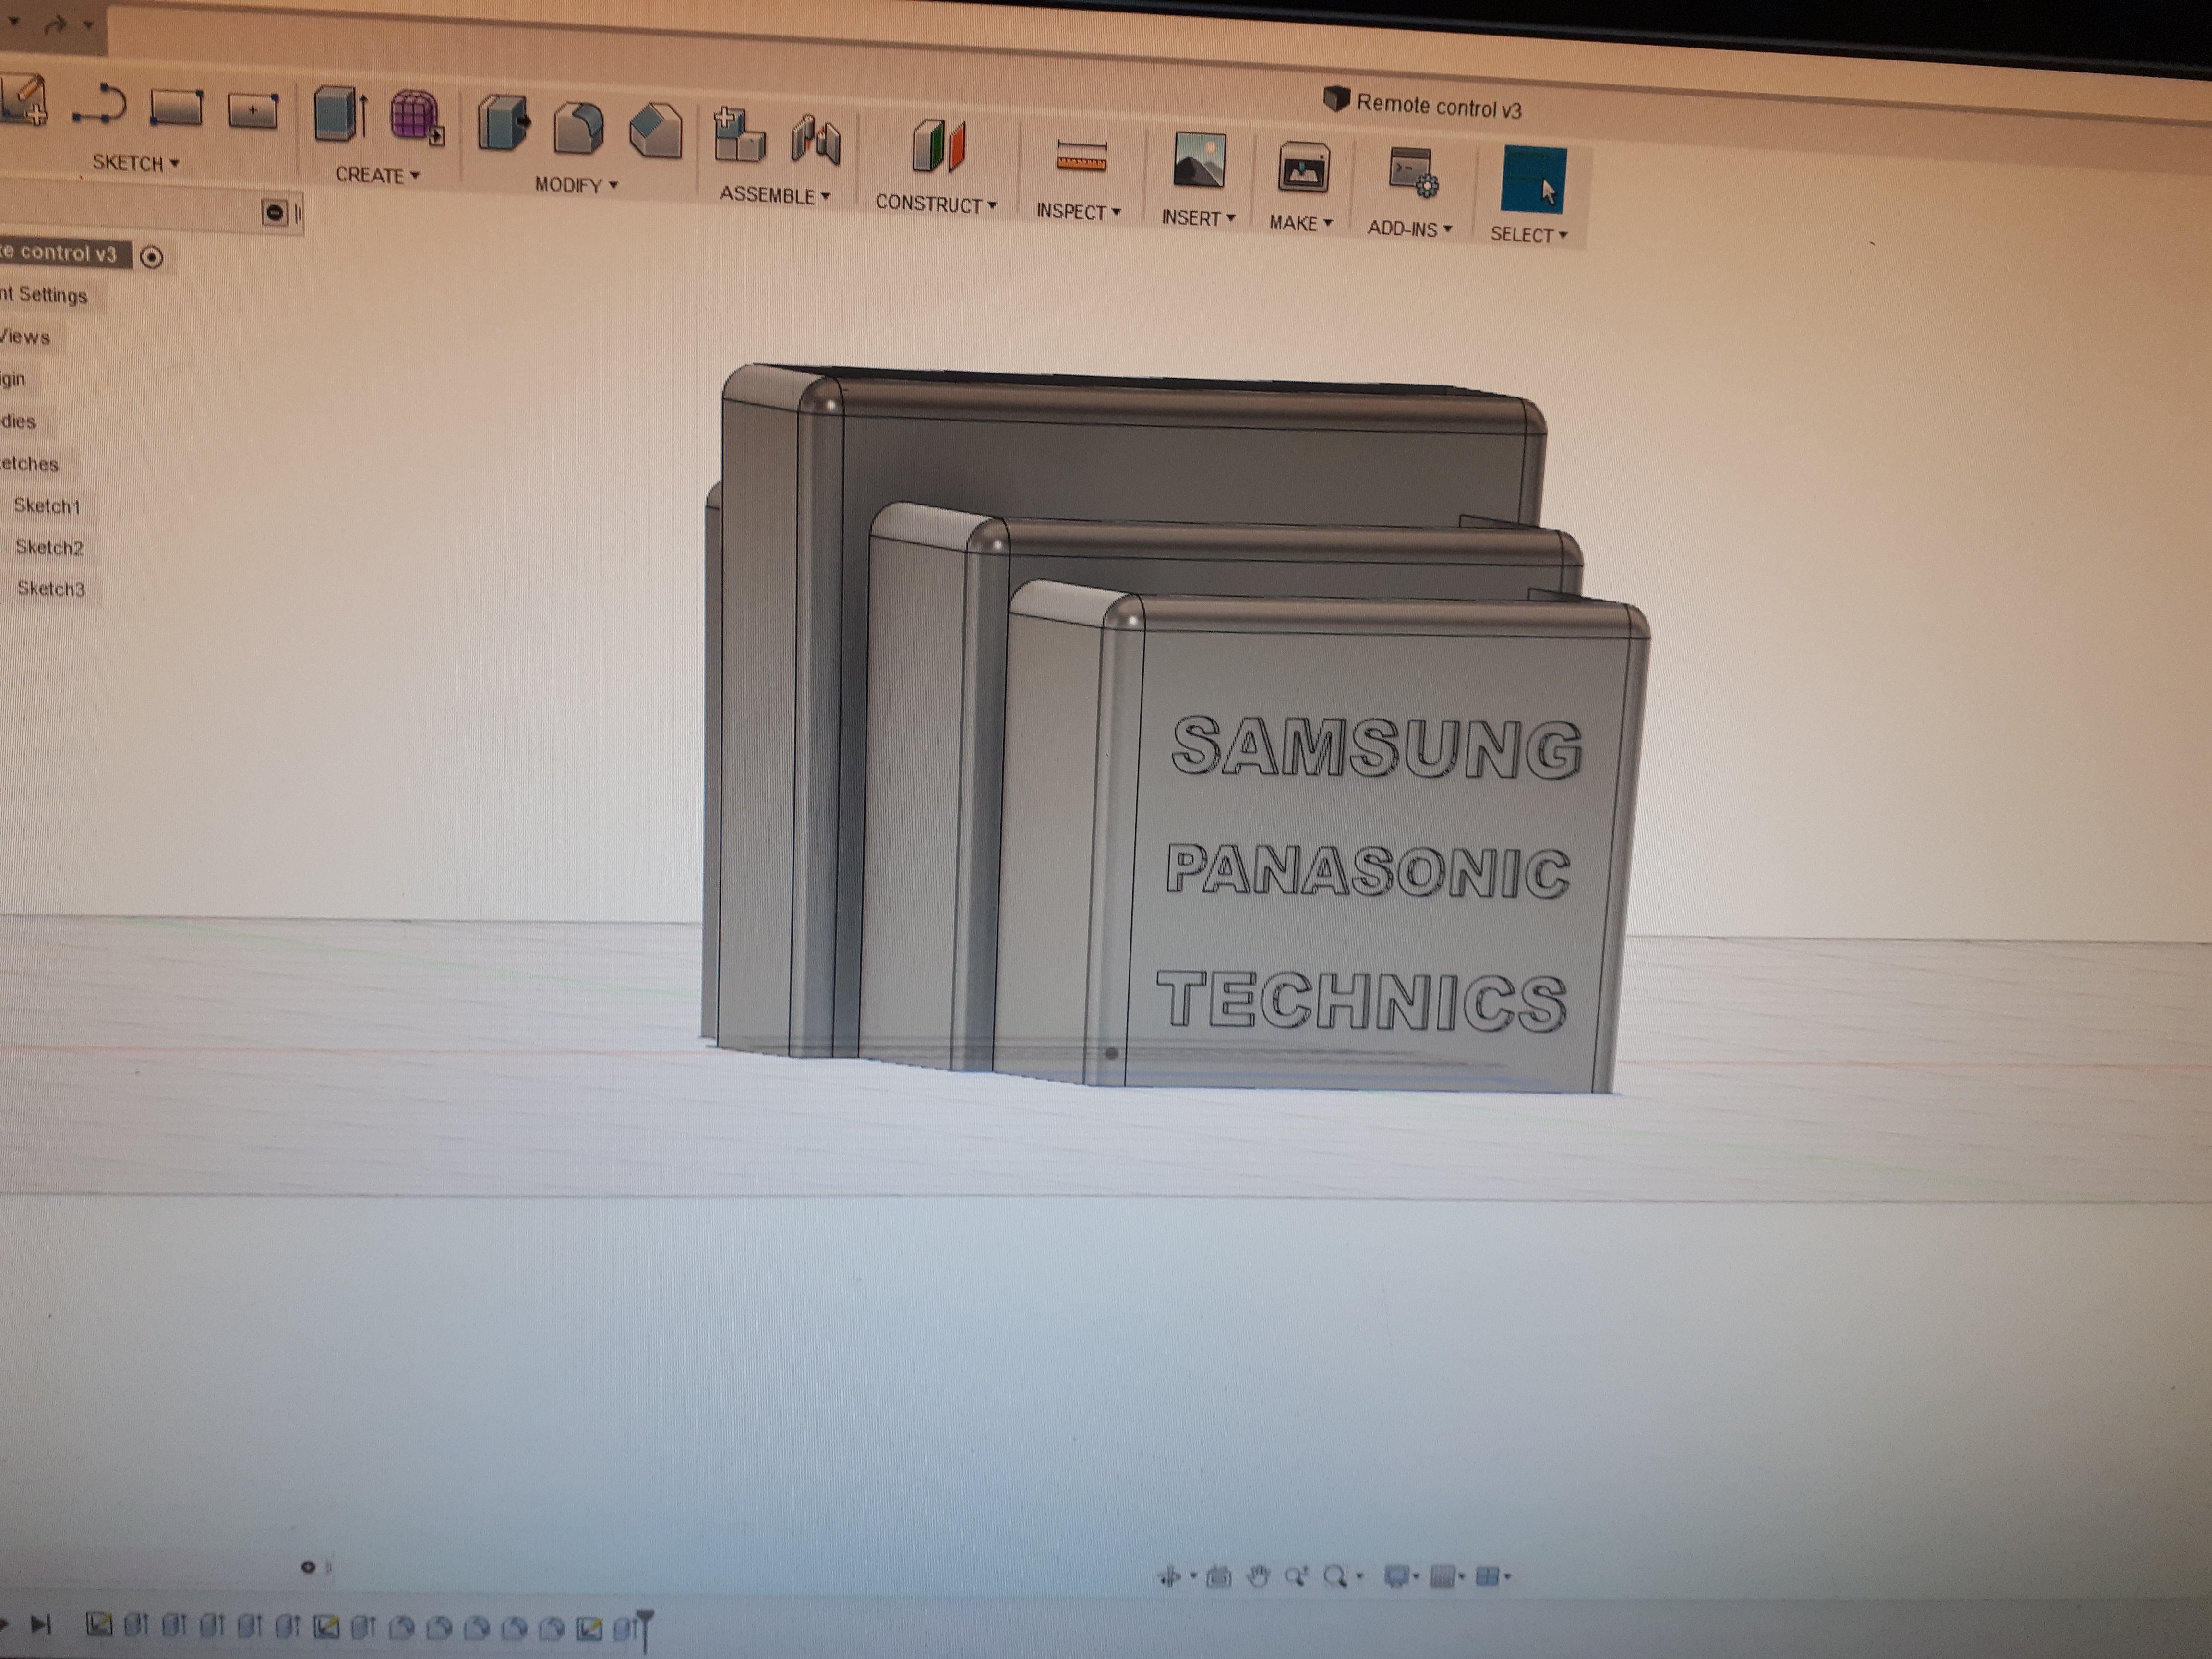Click the Offset Plane construct icon
Screen dimensions: 2212x1659
tap(938, 147)
